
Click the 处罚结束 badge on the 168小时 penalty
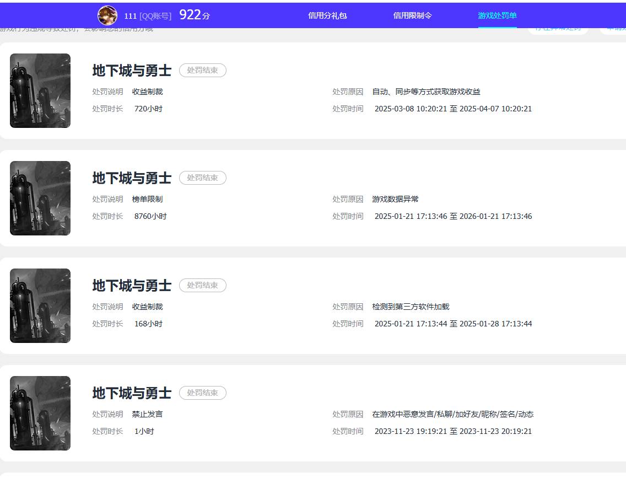[203, 285]
